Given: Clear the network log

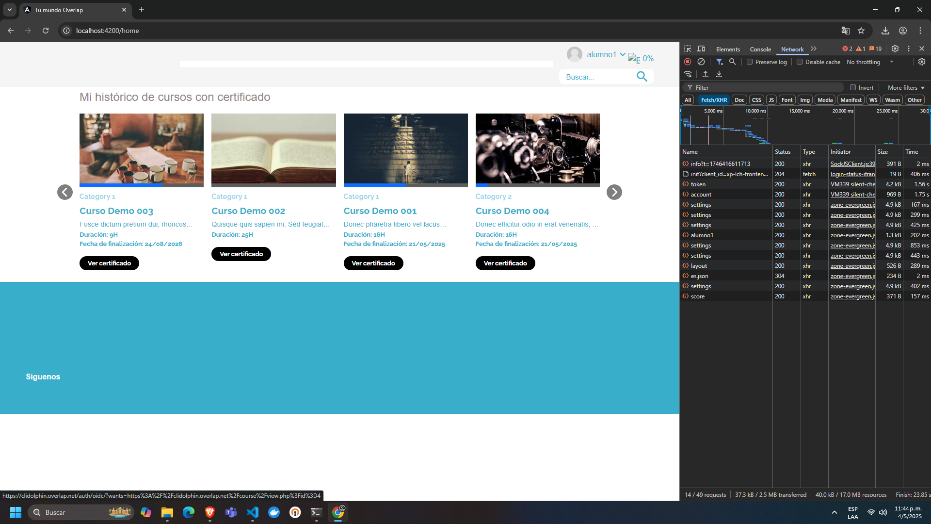Looking at the screenshot, I should 701,62.
